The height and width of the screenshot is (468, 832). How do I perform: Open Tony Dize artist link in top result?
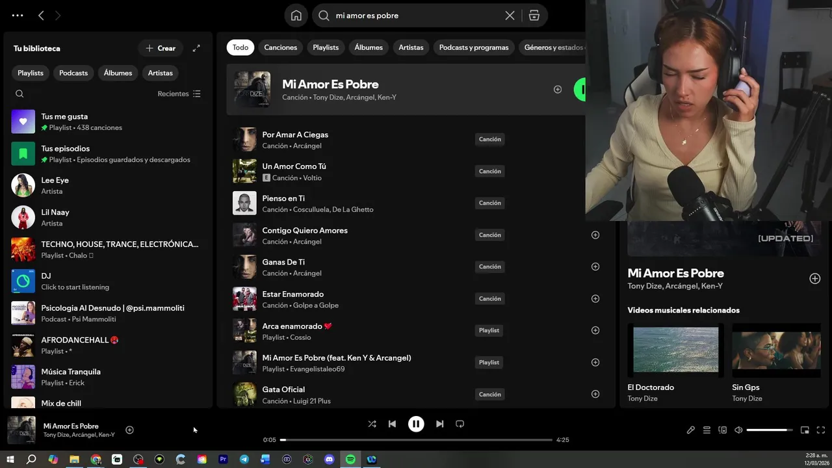[328, 97]
